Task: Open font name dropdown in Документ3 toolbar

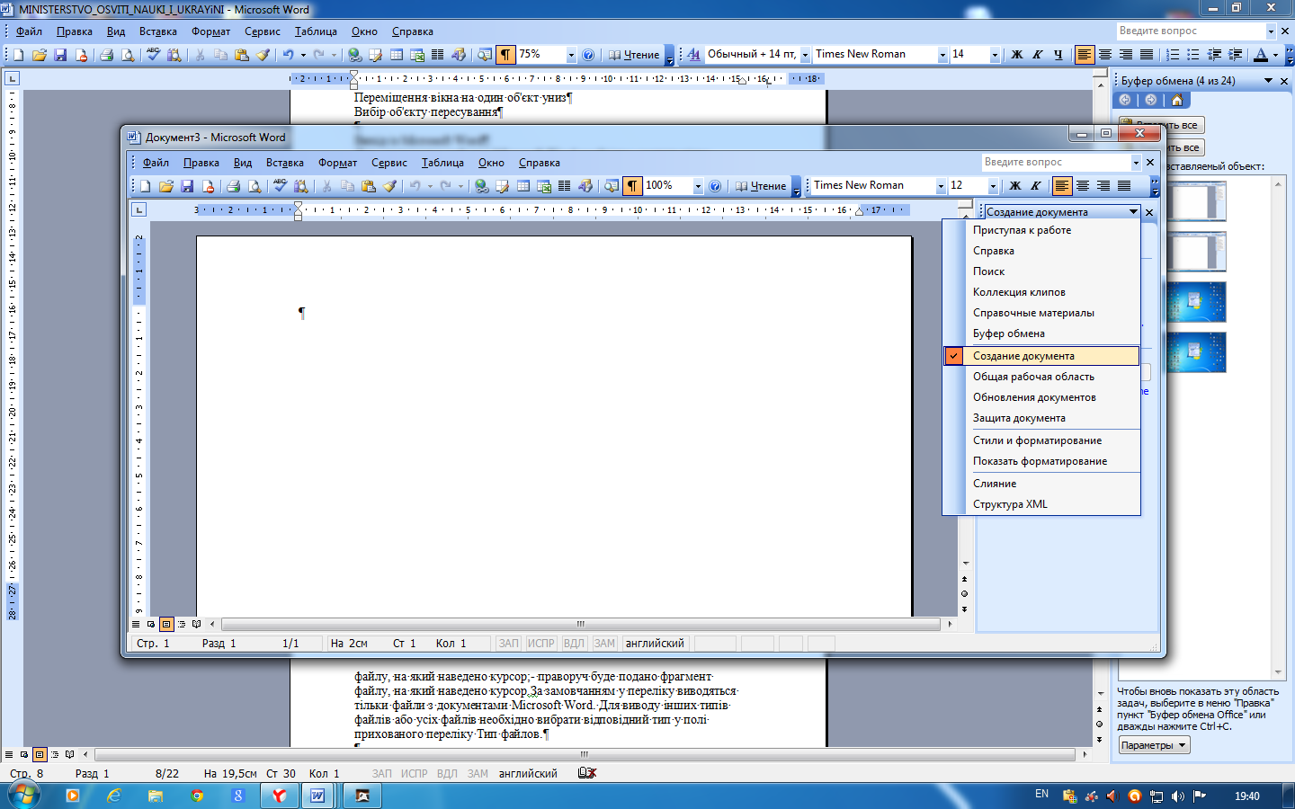Action: (941, 186)
